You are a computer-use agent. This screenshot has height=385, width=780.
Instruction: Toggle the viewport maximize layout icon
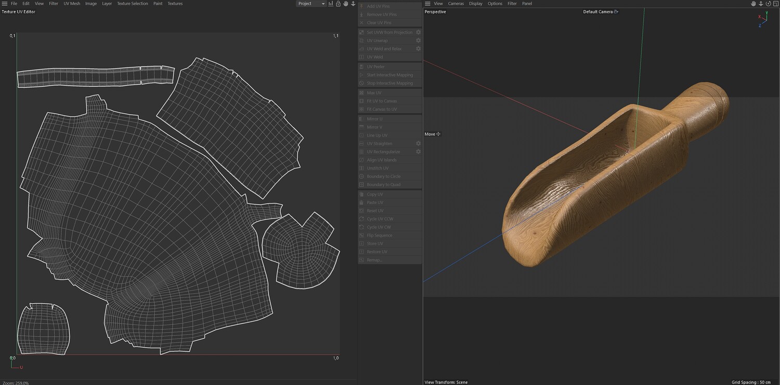pos(775,4)
